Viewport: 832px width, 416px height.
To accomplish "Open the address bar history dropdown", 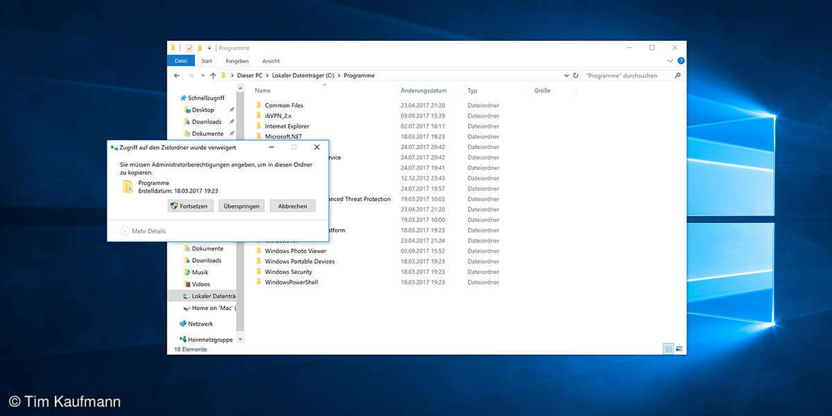I will point(566,76).
